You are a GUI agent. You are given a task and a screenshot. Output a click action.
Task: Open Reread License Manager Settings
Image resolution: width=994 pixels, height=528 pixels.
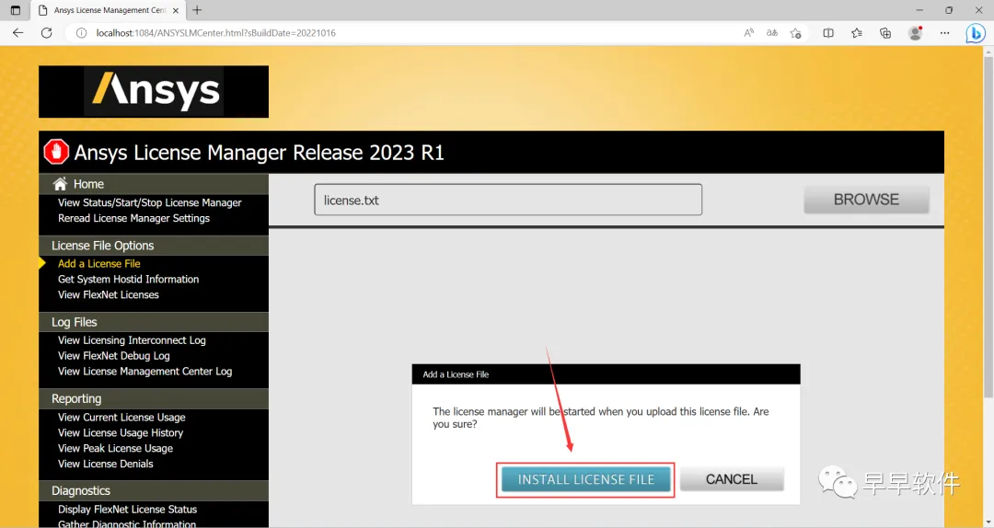pyautogui.click(x=133, y=218)
